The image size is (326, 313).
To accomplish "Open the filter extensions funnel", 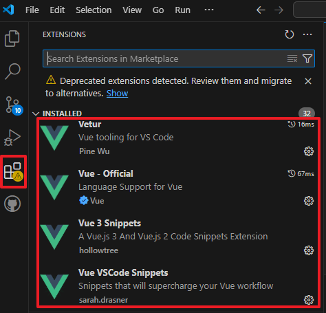I will (x=307, y=58).
